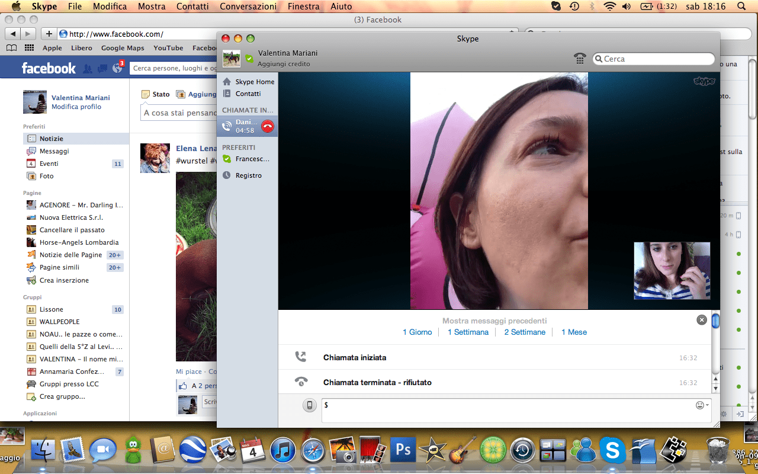Screen dimensions: 758x474
Task: Click the Safari forward button
Action: click(28, 34)
